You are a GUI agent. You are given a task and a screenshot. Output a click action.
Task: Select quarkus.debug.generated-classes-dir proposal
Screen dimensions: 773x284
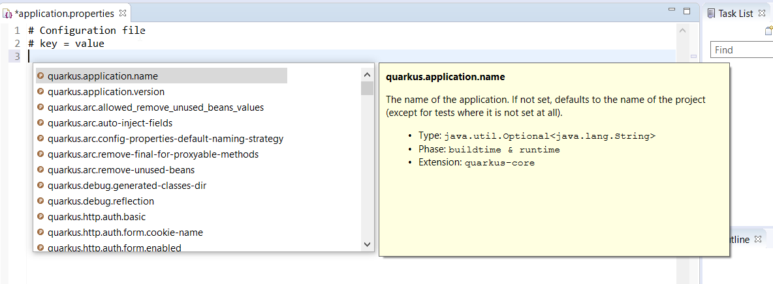(x=127, y=186)
